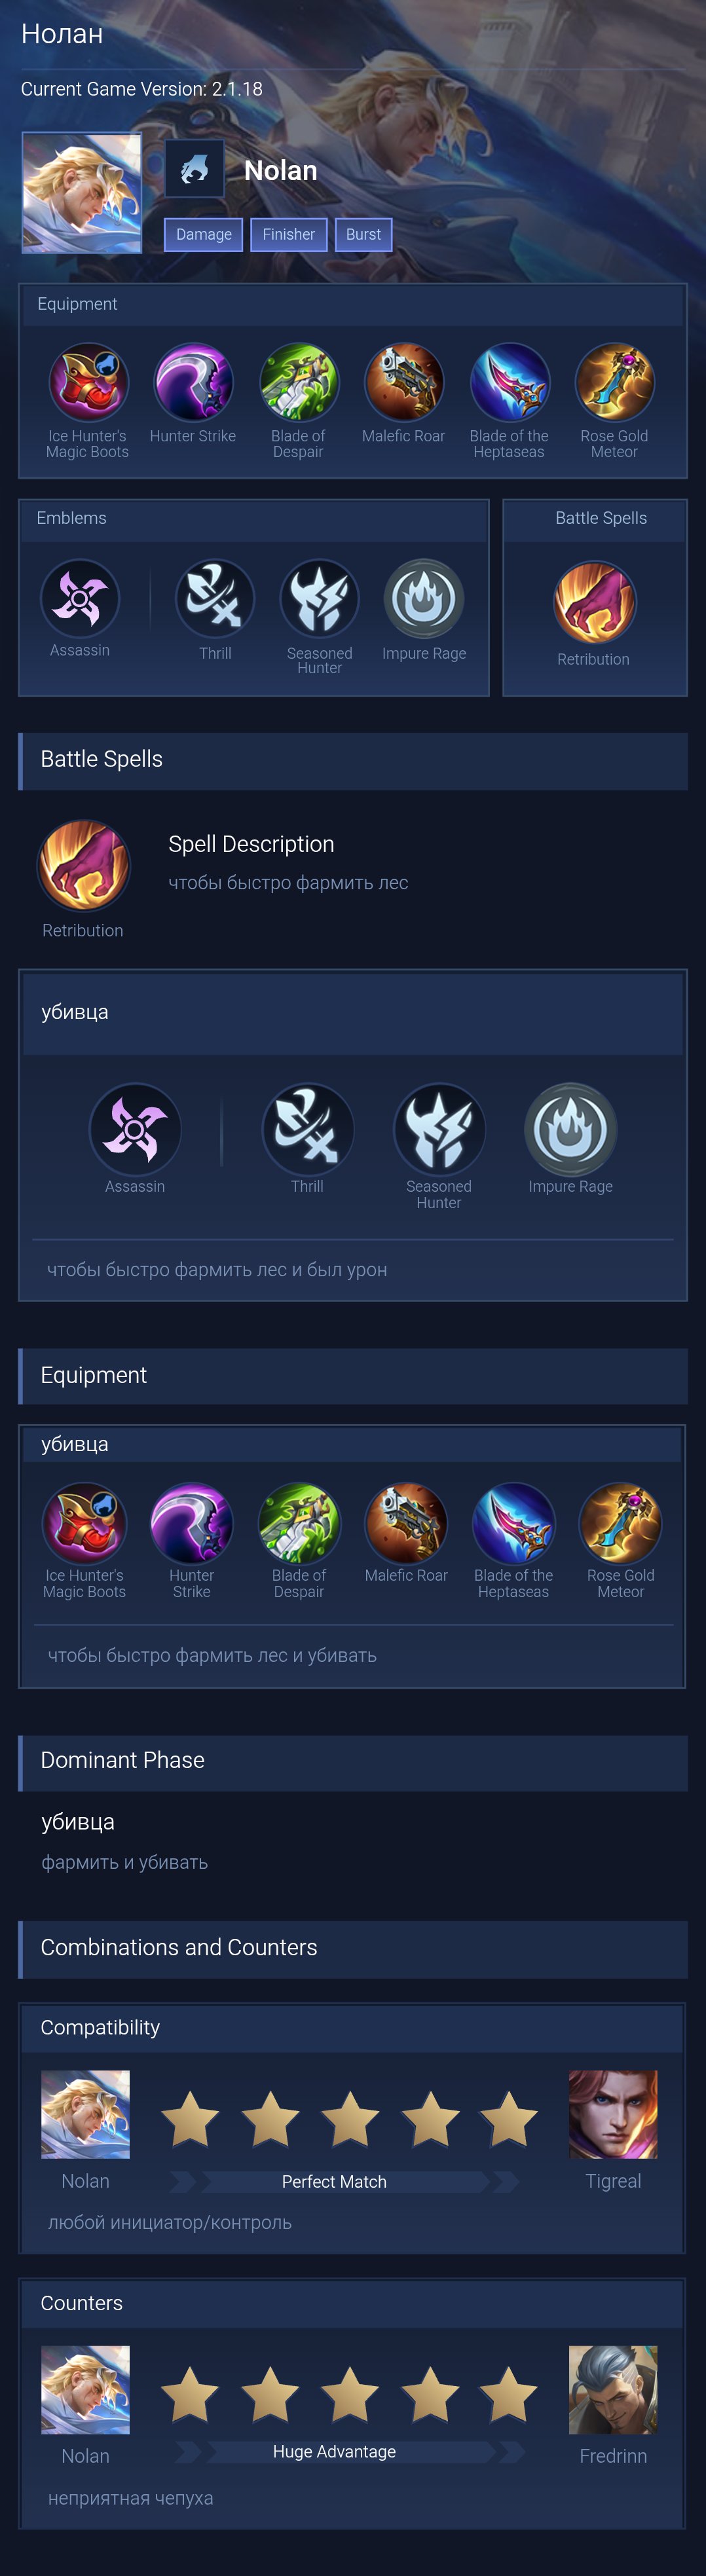Select the Burst tag button

(364, 234)
